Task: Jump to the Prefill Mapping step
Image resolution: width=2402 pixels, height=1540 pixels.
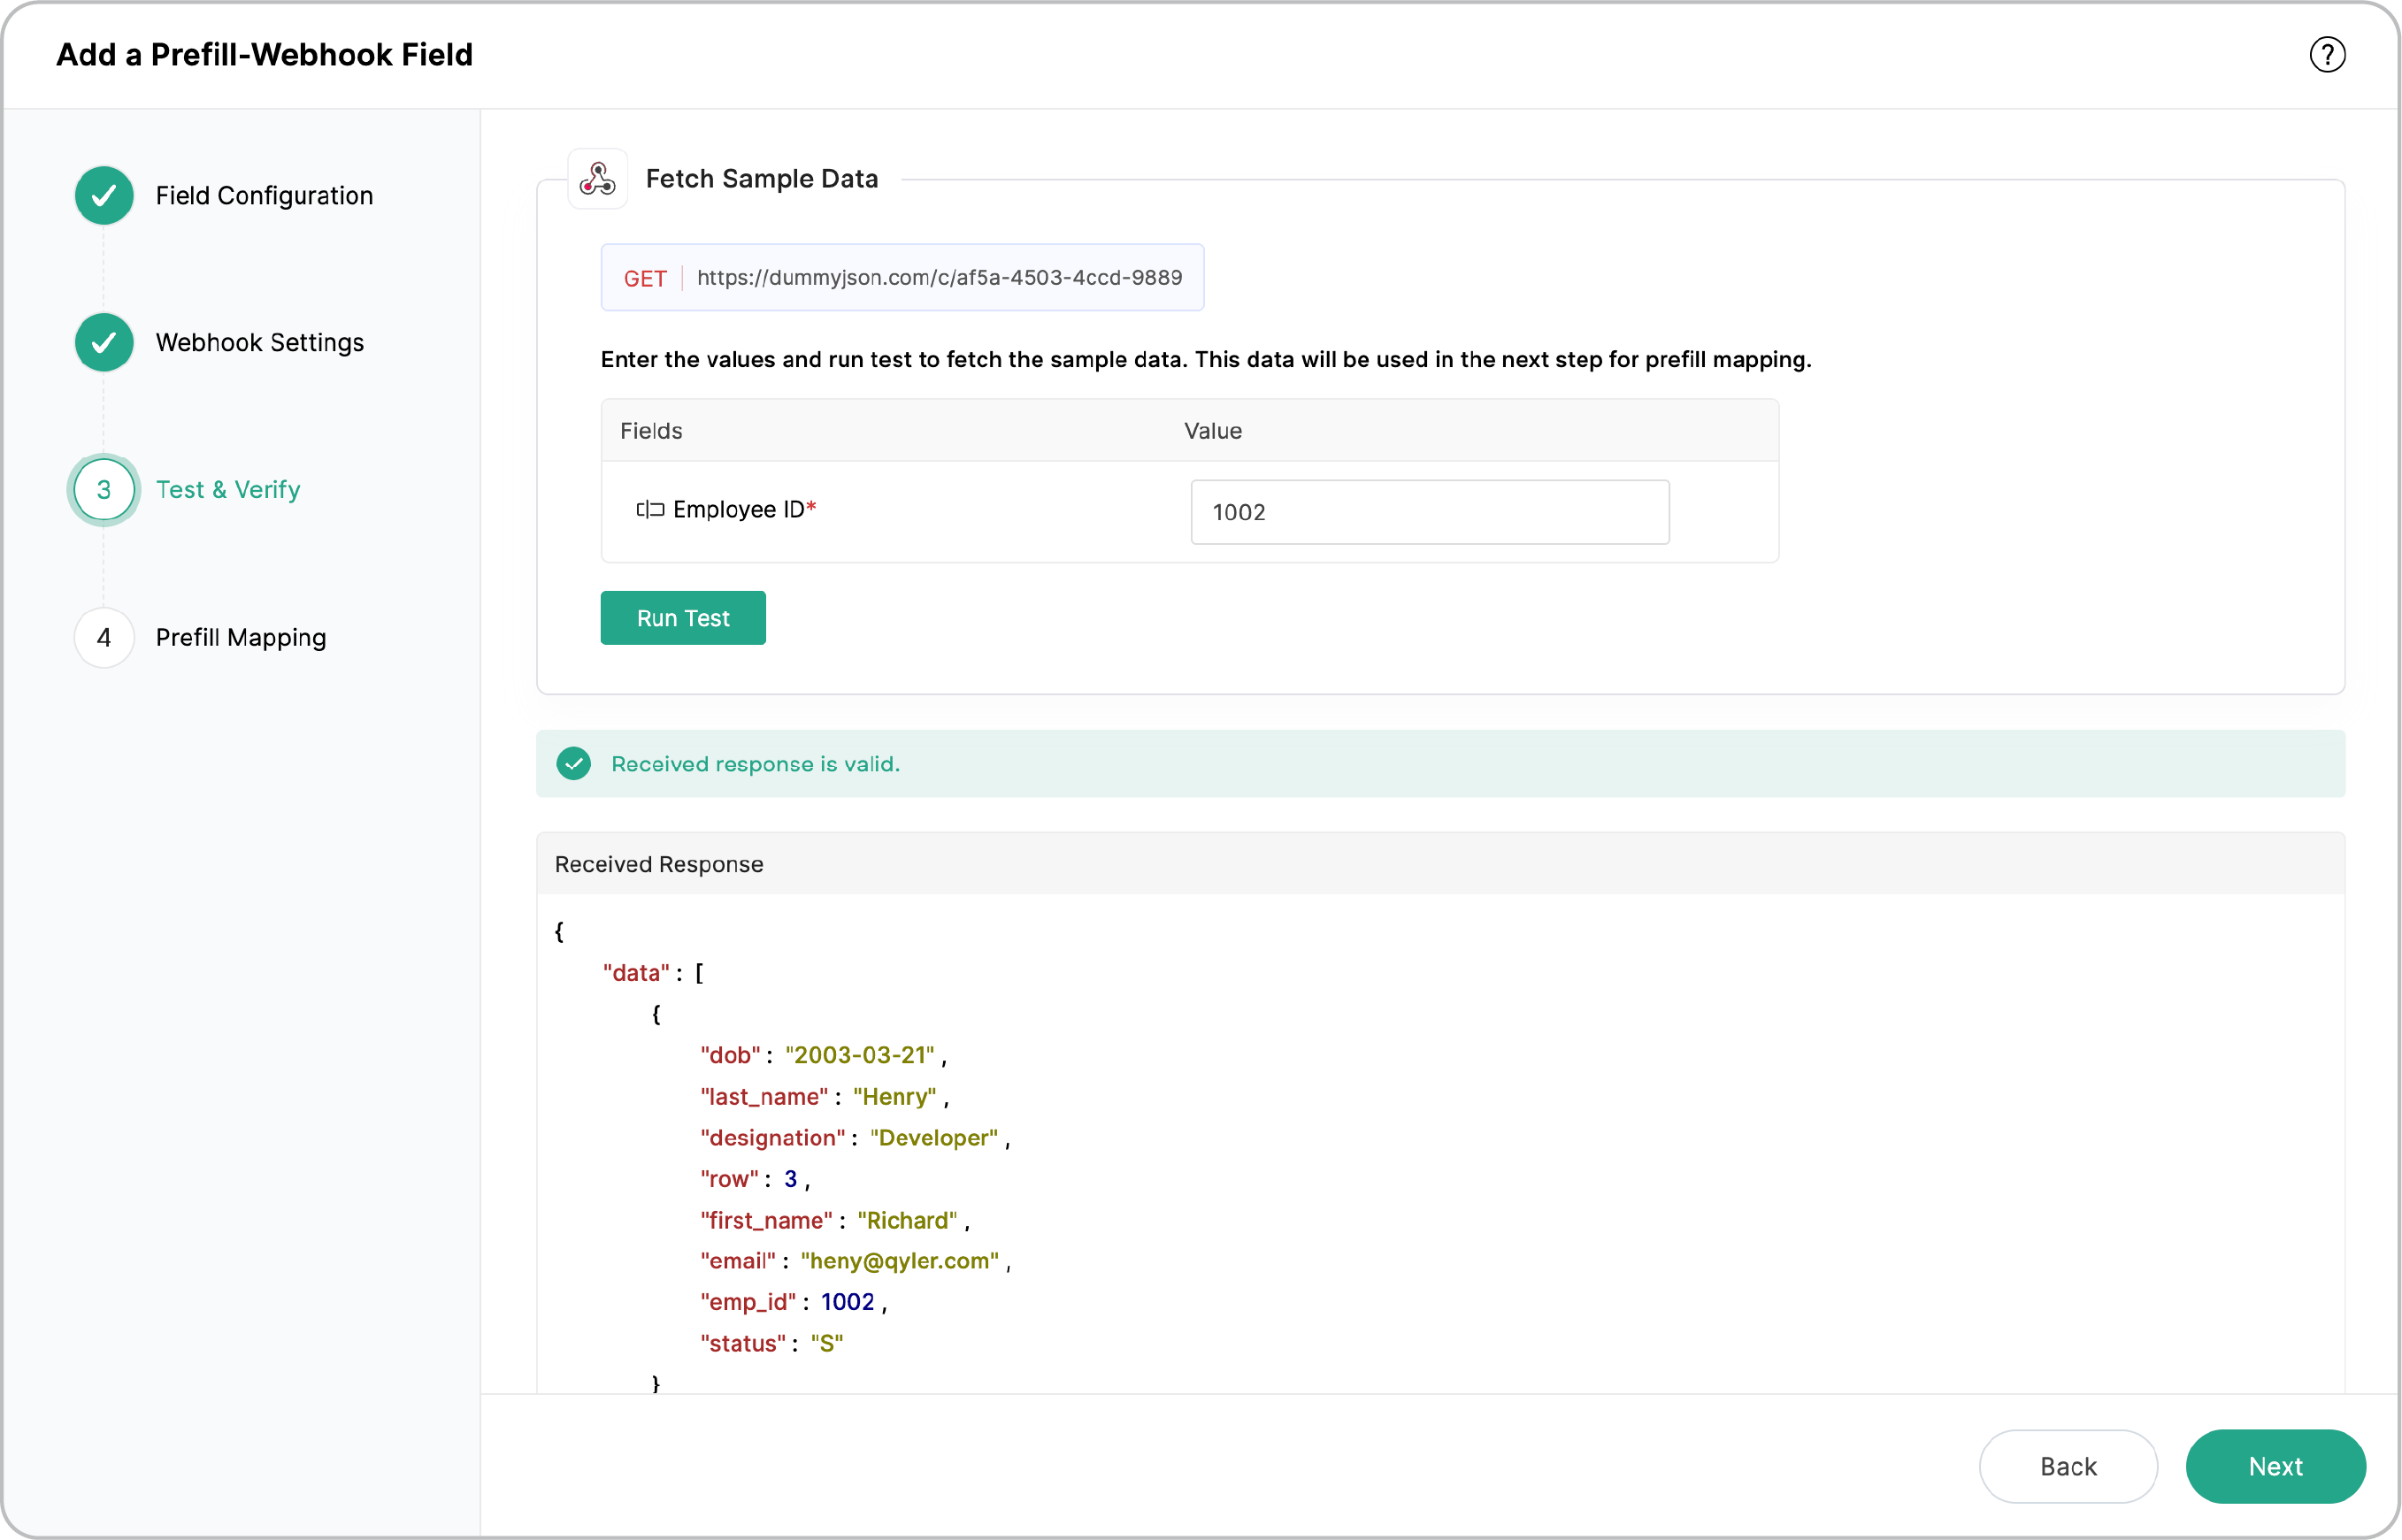Action: click(241, 638)
